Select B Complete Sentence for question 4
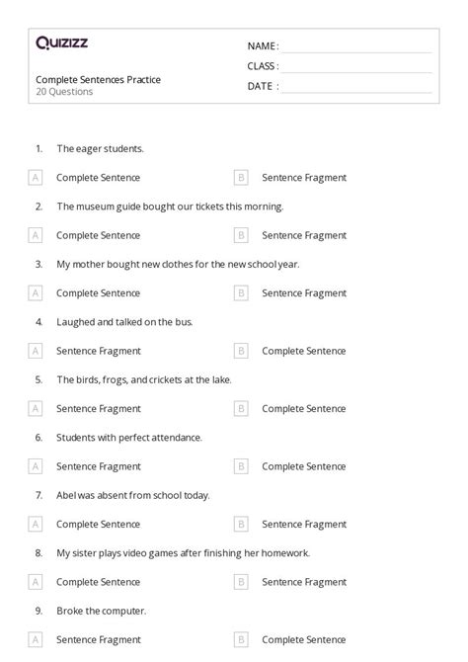This screenshot has width=468, height=662. [x=241, y=351]
